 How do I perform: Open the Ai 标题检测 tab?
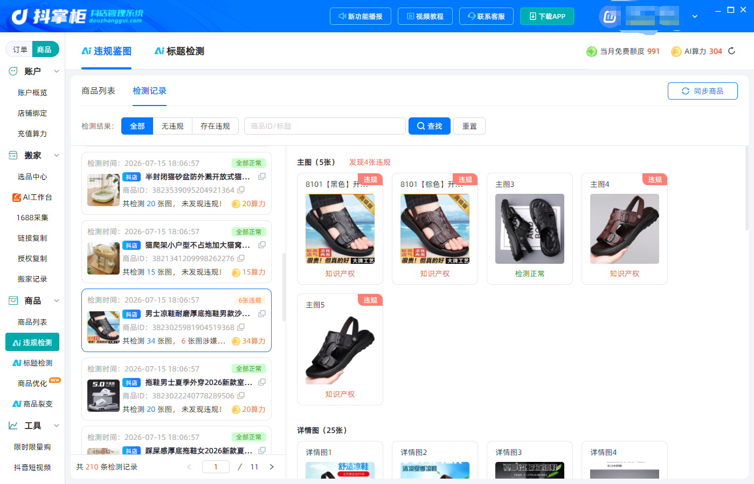179,51
